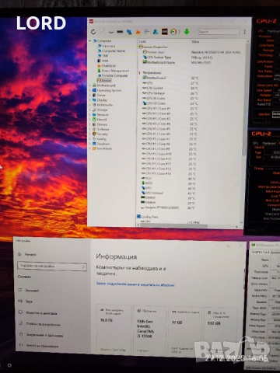Click the blue monitors icon in AIDA64 toolbar
The width and height of the screenshot is (280, 373).
click(x=129, y=32)
